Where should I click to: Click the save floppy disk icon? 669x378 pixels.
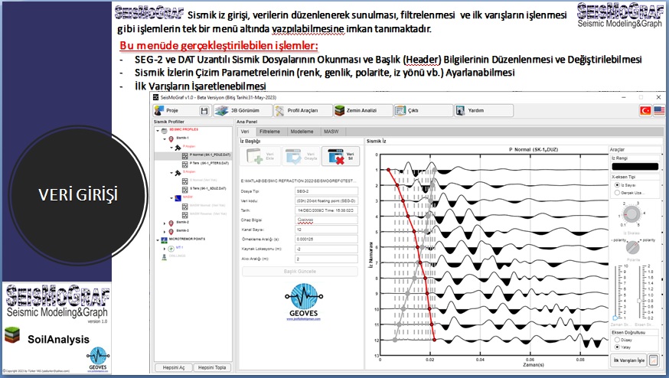(204, 110)
